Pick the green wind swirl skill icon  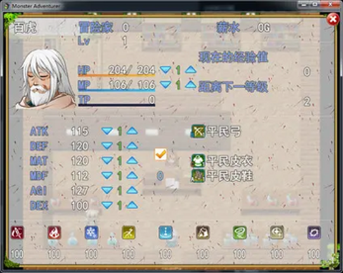coord(240,233)
